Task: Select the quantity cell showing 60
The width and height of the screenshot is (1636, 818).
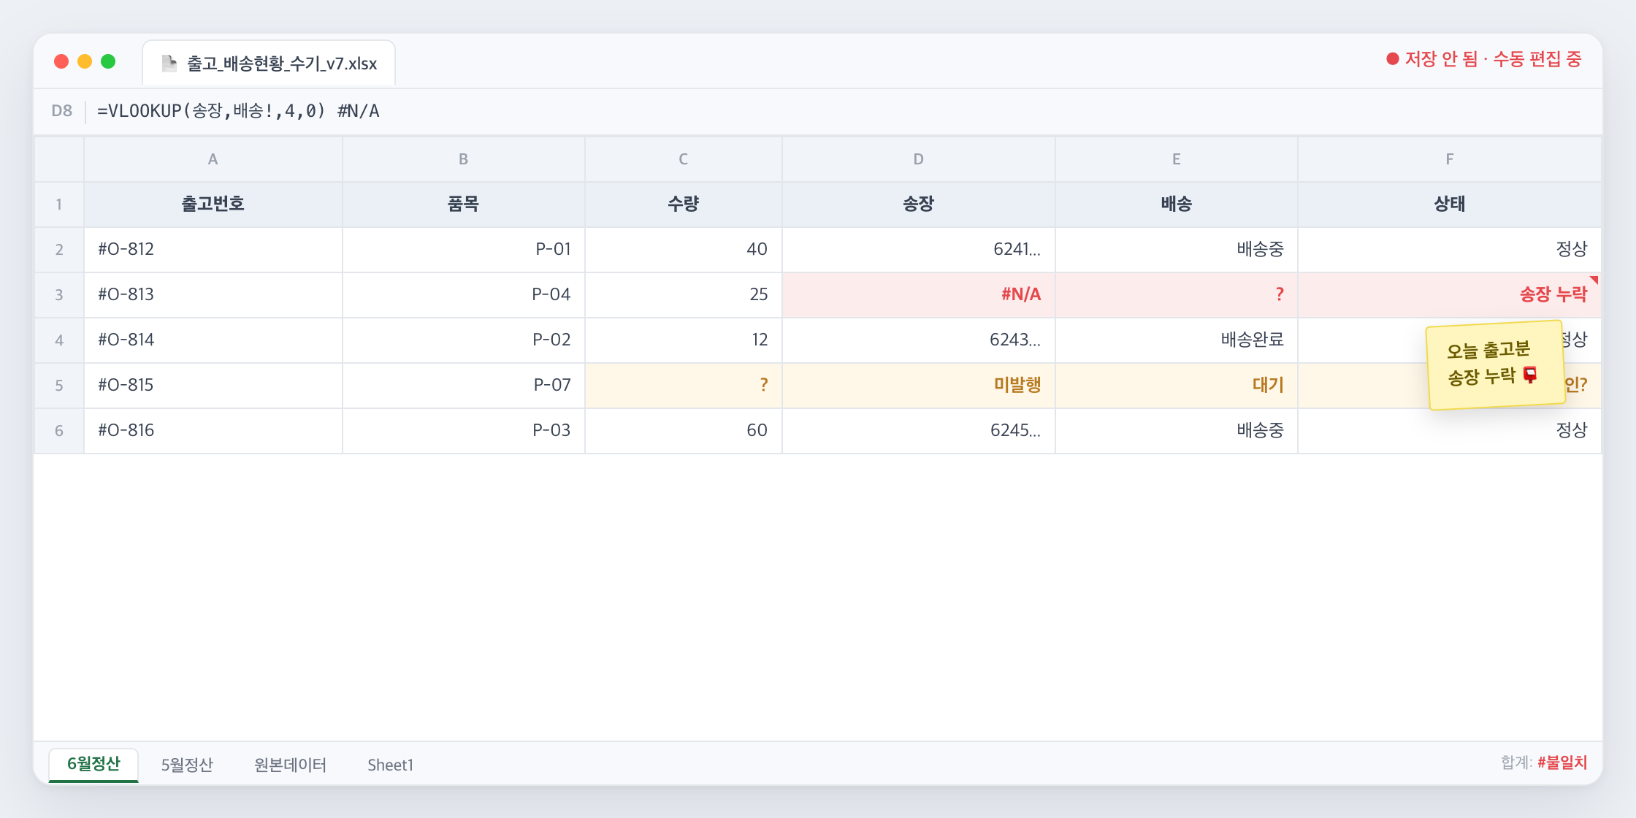Action: [x=683, y=431]
